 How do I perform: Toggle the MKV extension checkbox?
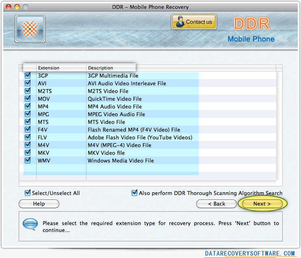(x=28, y=152)
